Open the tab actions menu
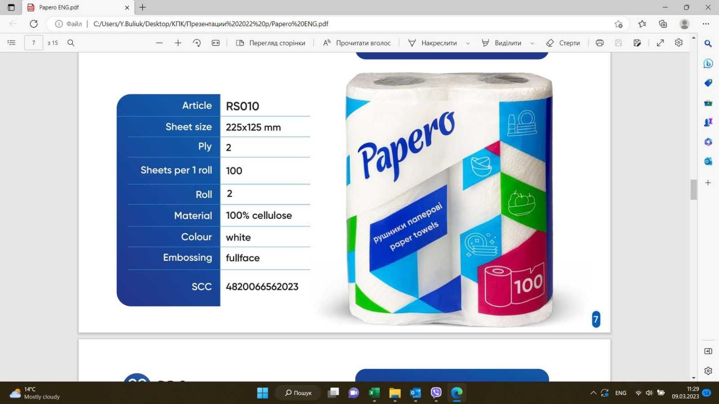719x404 pixels. click(11, 7)
